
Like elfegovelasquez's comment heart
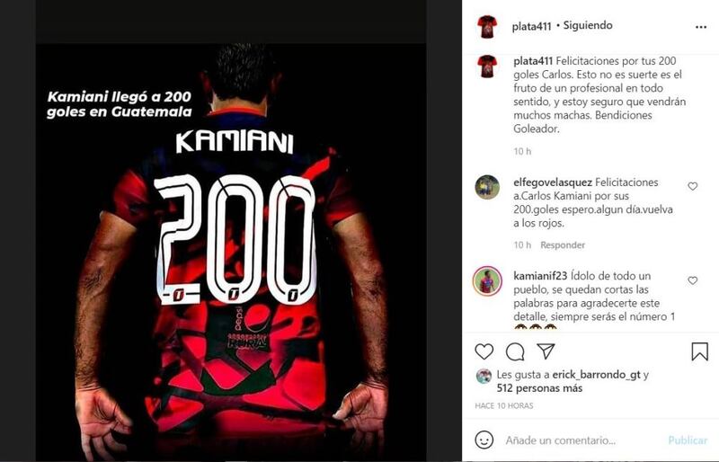(x=692, y=186)
